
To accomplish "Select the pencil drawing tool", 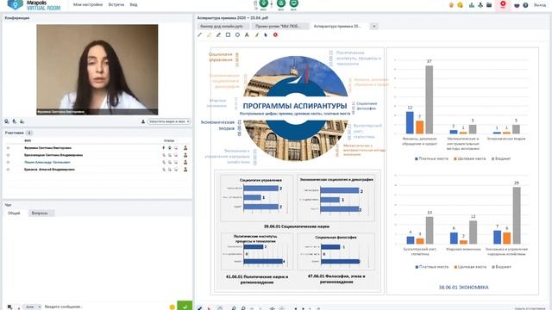I will [199, 34].
